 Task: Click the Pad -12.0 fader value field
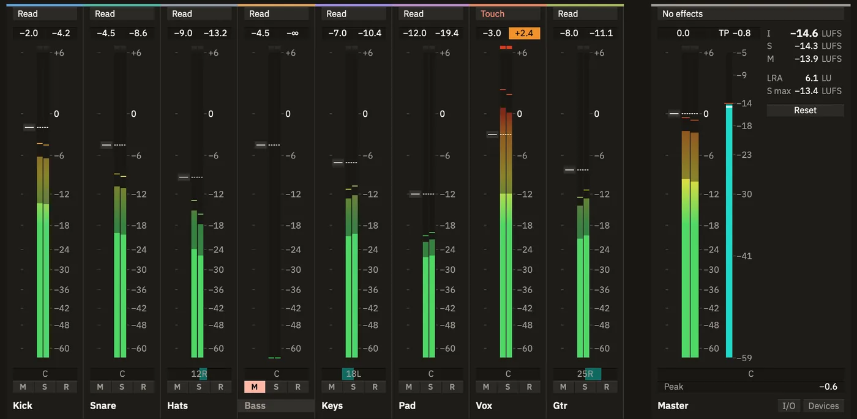(414, 33)
